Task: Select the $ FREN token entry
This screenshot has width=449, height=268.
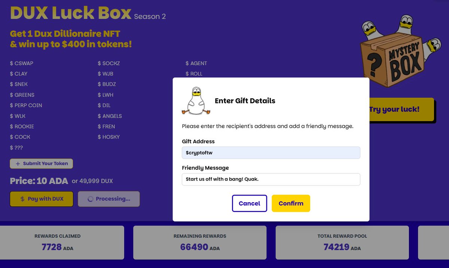Action: tap(107, 126)
